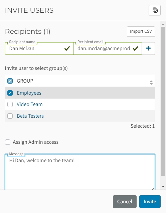Click the scrollbar down arrow
The image size is (166, 213).
163,187
